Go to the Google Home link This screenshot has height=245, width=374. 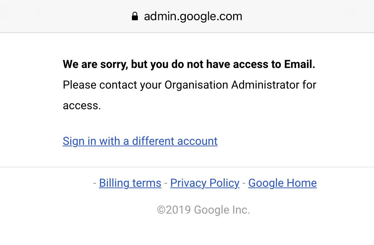pyautogui.click(x=282, y=183)
